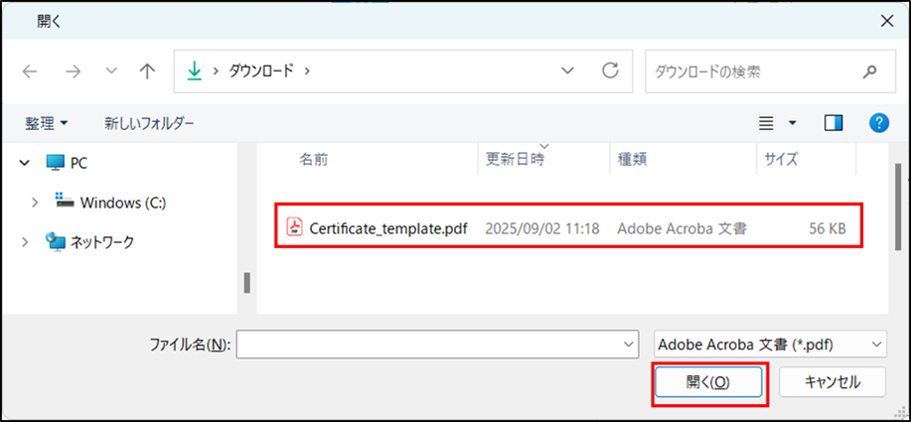Click the green download icon in address bar
This screenshot has height=422, width=911.
click(194, 71)
